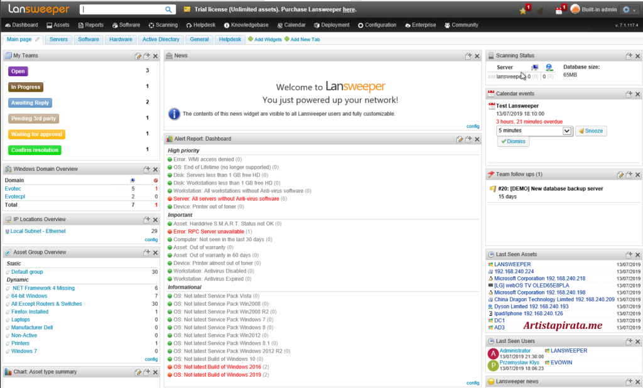Open the Helpdesk module from the navbar
The height and width of the screenshot is (388, 643).
pos(201,25)
